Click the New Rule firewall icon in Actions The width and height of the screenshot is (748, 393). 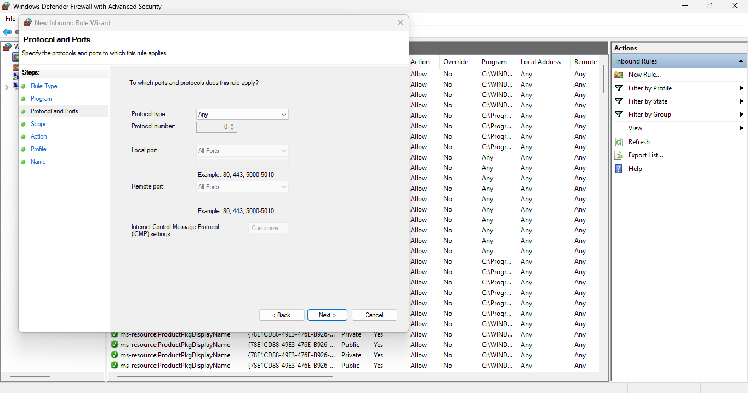(x=619, y=75)
